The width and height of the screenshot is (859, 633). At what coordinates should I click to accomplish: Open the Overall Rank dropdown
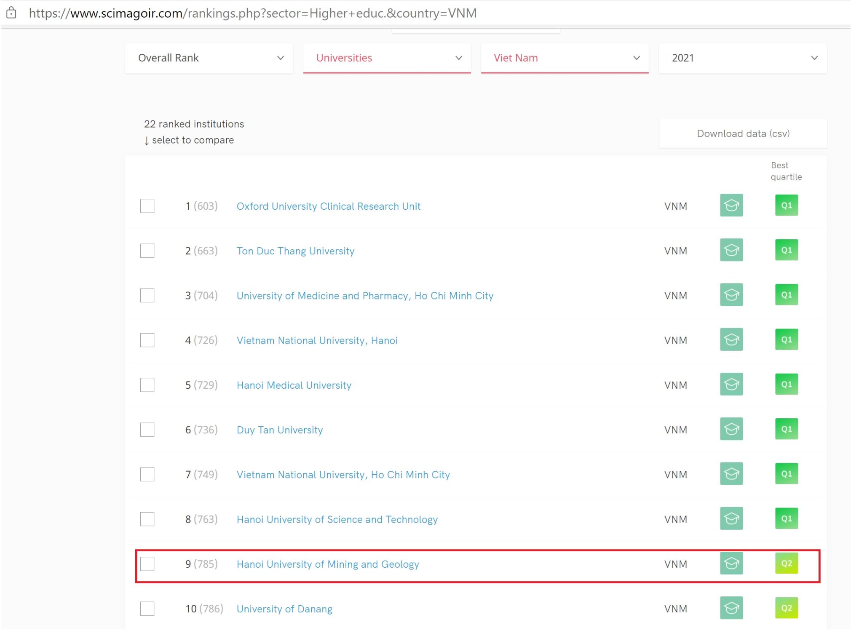tap(209, 58)
